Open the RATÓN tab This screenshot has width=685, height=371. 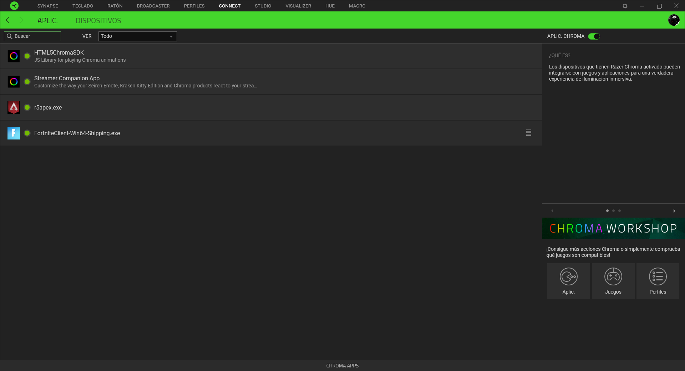[x=115, y=6]
